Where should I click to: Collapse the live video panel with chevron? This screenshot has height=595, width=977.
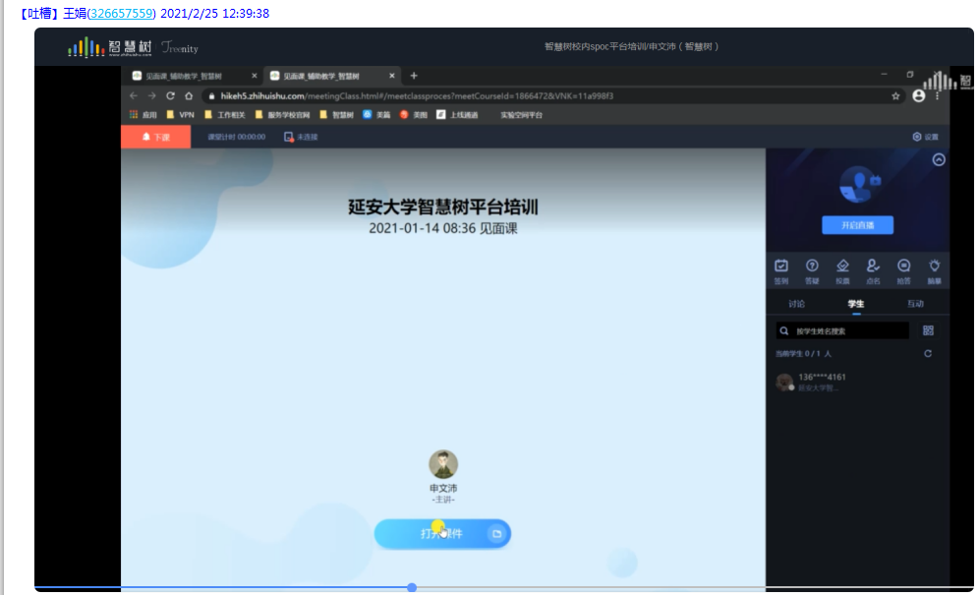tap(939, 159)
